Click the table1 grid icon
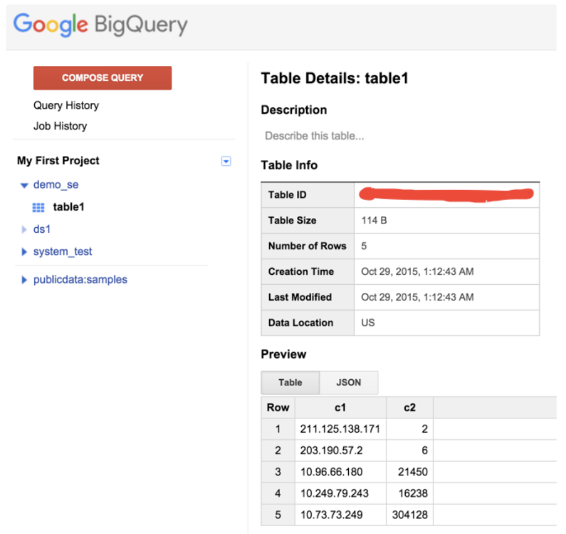 tap(39, 208)
